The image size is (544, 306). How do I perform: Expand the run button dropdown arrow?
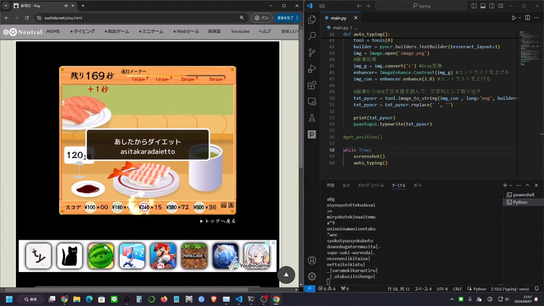[x=521, y=18]
